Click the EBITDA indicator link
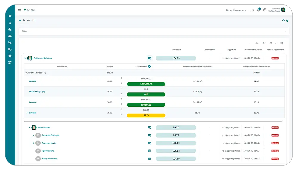This screenshot has height=170, width=298. click(32, 81)
